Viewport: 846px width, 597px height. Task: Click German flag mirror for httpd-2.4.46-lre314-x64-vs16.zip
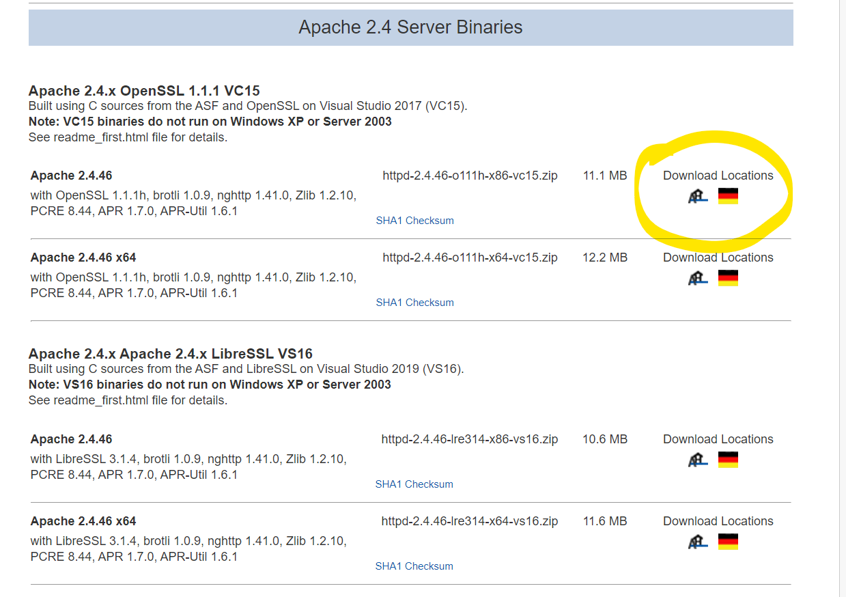pyautogui.click(x=729, y=542)
